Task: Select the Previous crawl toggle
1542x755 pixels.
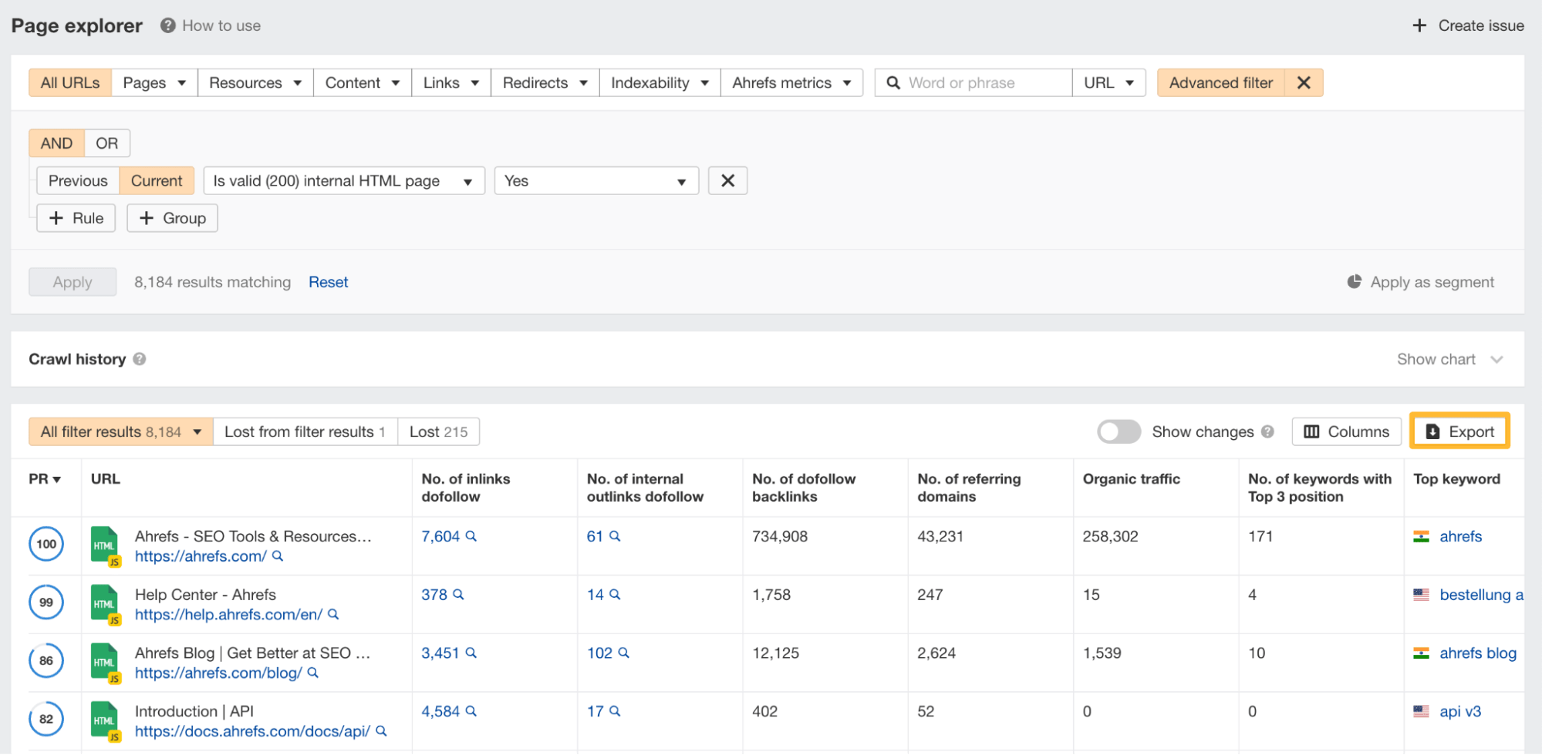Action: pyautogui.click(x=77, y=180)
